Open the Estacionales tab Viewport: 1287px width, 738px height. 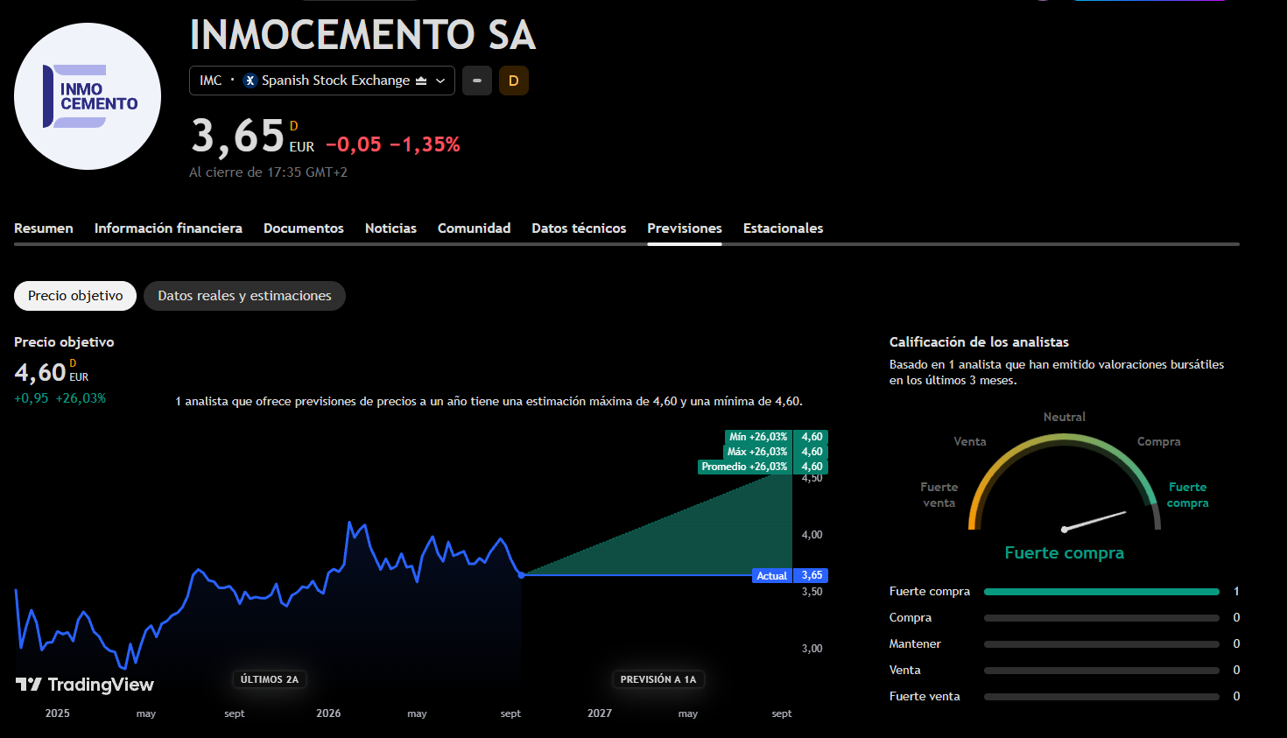784,228
